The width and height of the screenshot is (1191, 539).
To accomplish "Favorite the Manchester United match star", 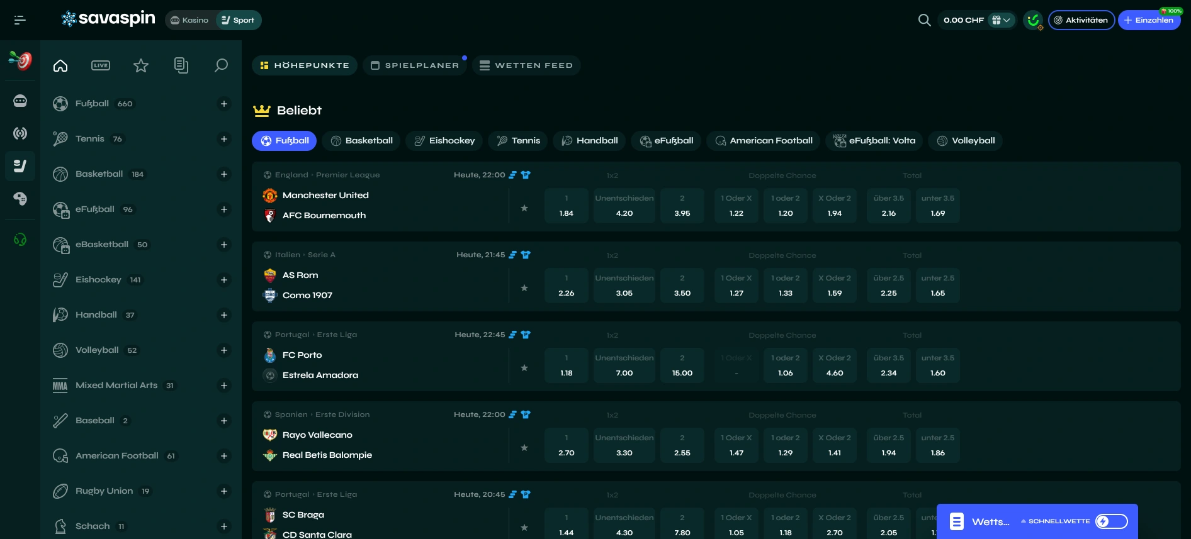I will (x=524, y=208).
